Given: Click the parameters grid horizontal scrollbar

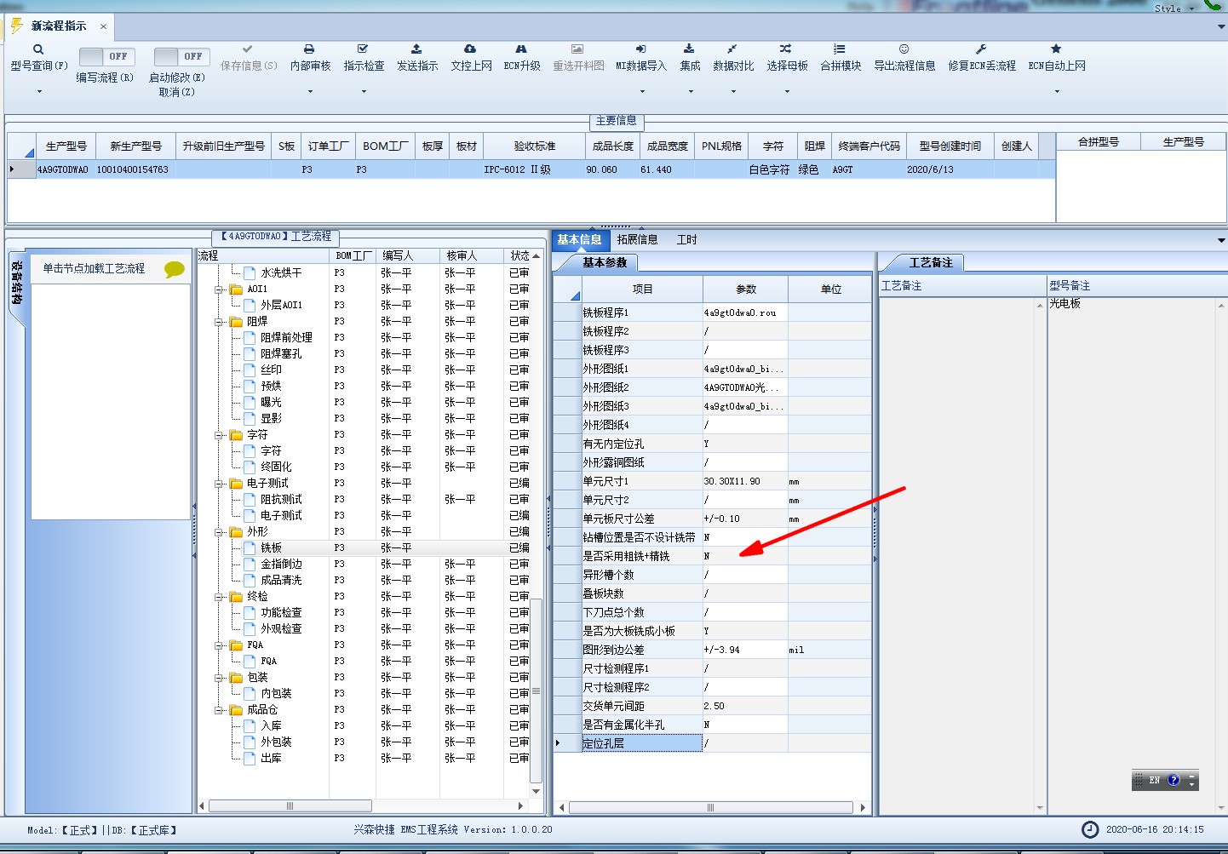Looking at the screenshot, I should click(710, 808).
